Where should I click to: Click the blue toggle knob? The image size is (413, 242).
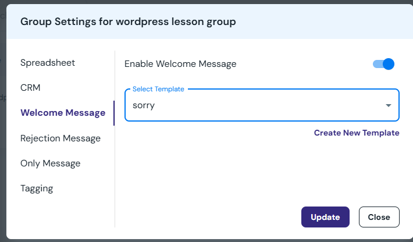(x=389, y=64)
